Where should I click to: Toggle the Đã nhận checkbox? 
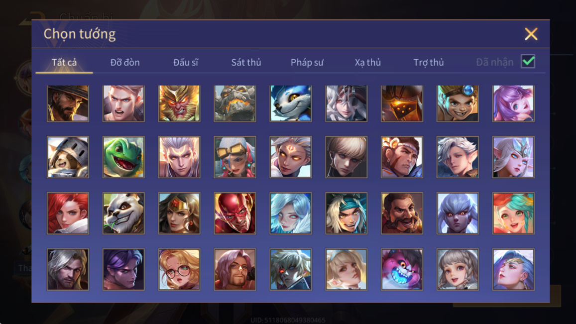pyautogui.click(x=528, y=61)
